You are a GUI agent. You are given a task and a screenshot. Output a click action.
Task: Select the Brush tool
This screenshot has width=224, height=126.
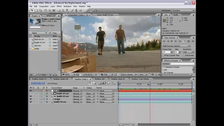pos(72,10)
